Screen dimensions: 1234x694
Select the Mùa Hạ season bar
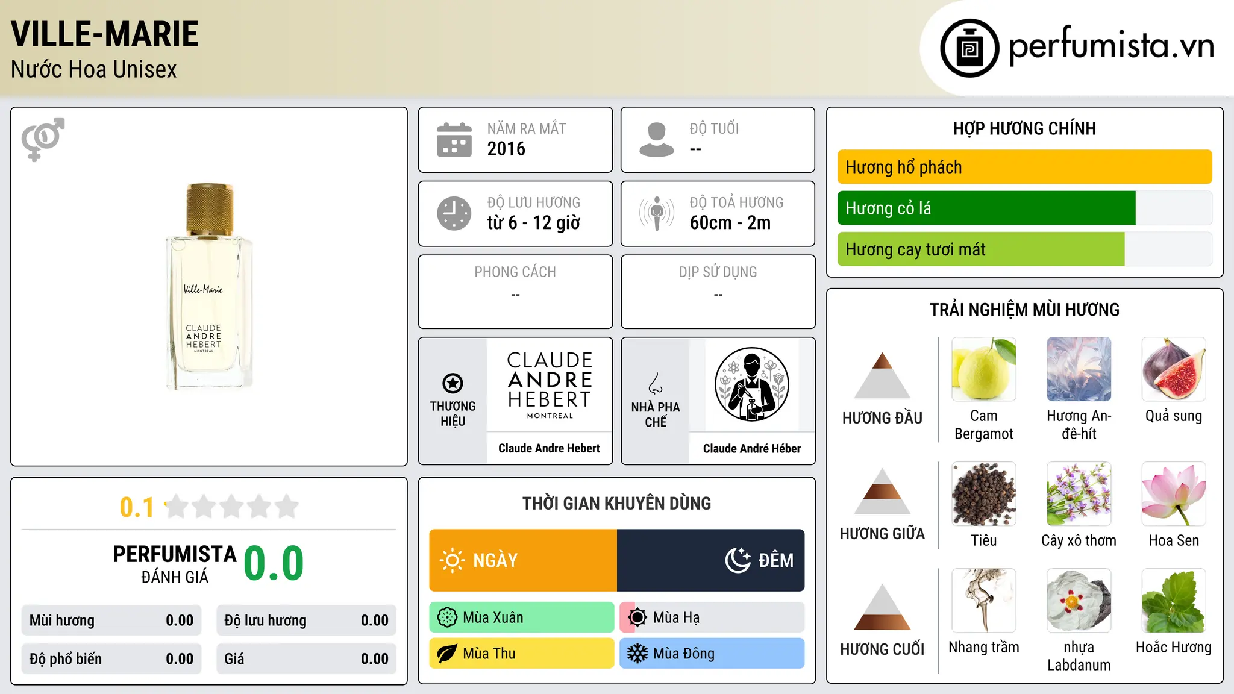click(712, 617)
